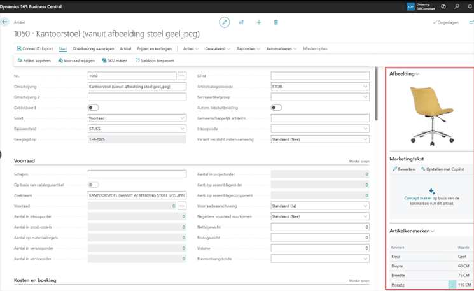The width and height of the screenshot is (474, 291).
Task: Toggle Autom. tekstuitbreiding switch
Action: [x=276, y=108]
